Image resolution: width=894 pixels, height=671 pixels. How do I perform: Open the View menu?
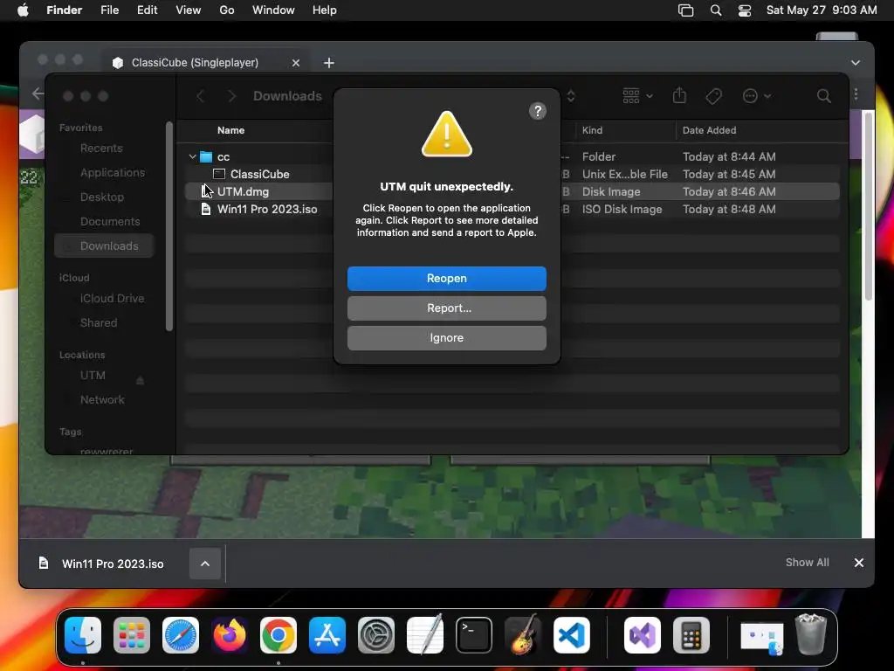coord(189,10)
